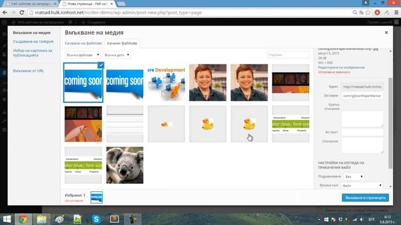The width and height of the screenshot is (401, 225).
Task: Close the media insert dialog
Action: point(386,32)
